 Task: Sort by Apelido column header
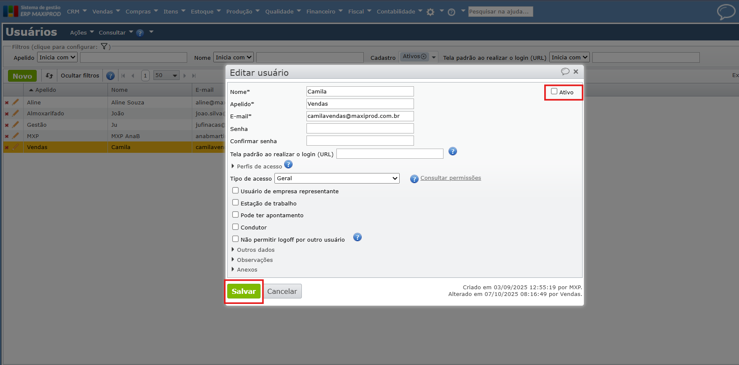pyautogui.click(x=46, y=90)
